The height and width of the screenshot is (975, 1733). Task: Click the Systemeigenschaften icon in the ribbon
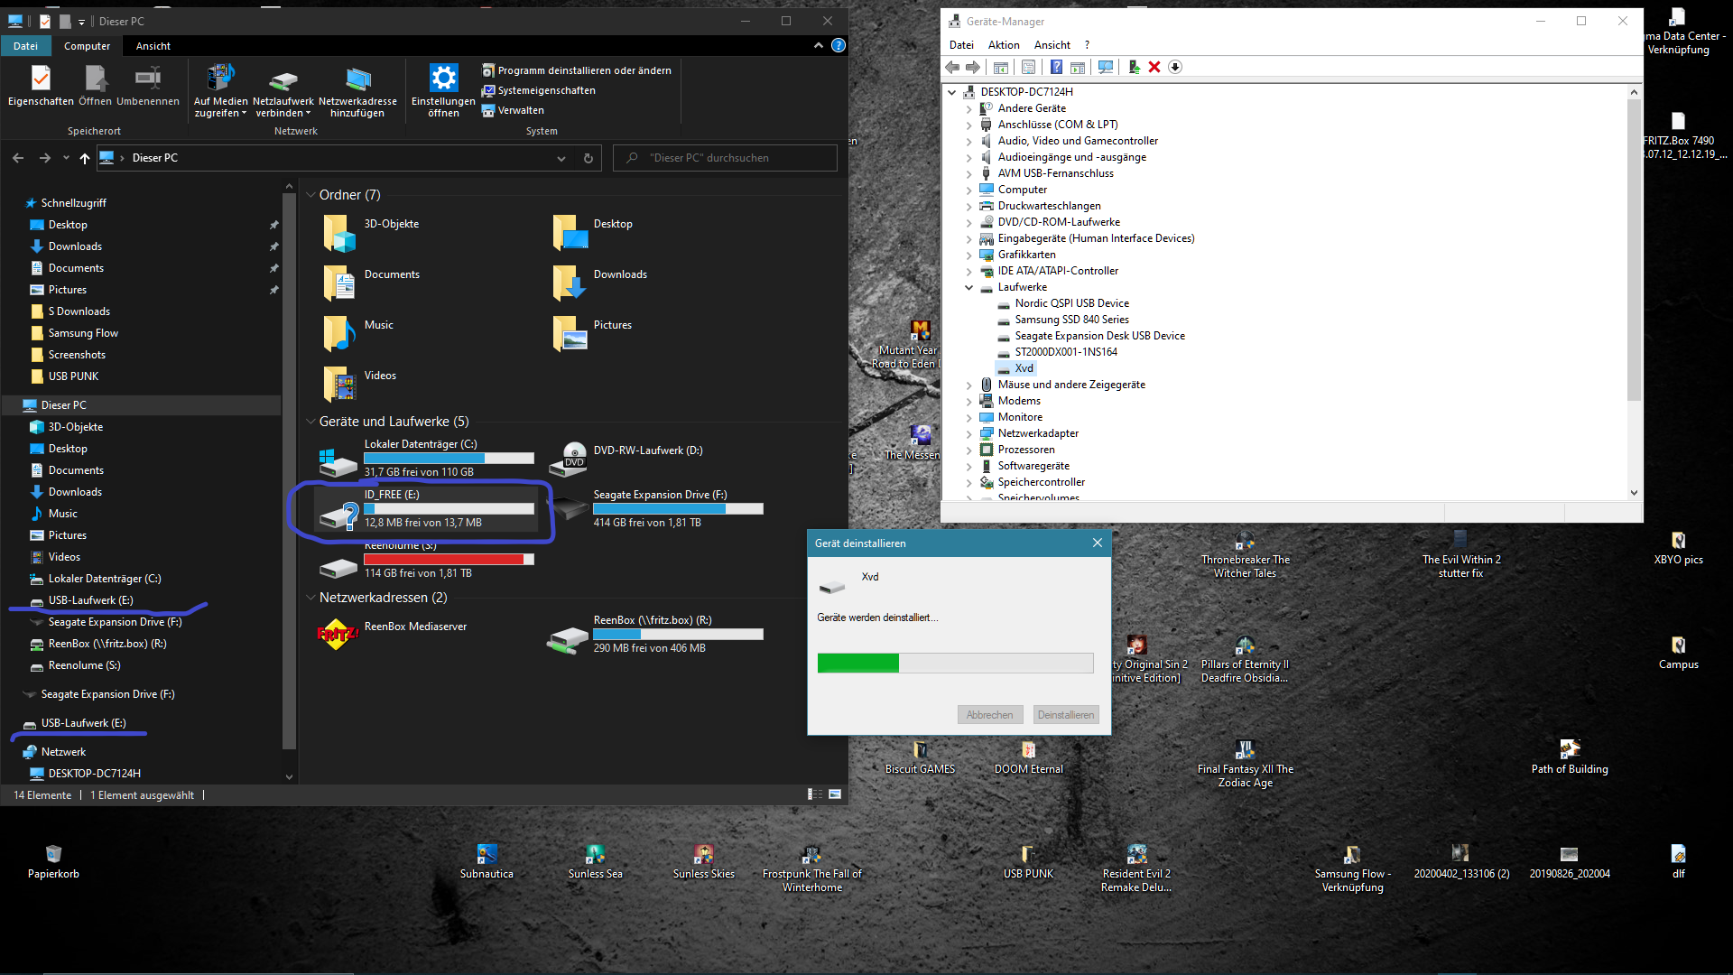488,90
